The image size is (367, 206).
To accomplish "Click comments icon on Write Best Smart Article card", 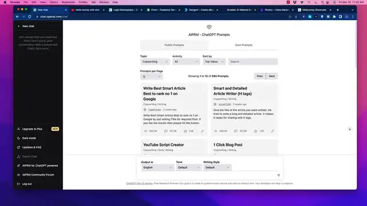I will [x=166, y=131].
